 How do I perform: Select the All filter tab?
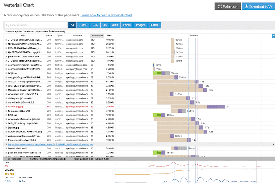click(72, 25)
